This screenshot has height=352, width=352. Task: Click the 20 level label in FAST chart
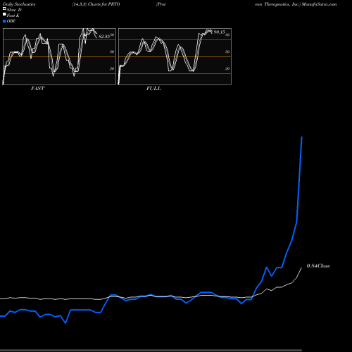[x=112, y=69]
